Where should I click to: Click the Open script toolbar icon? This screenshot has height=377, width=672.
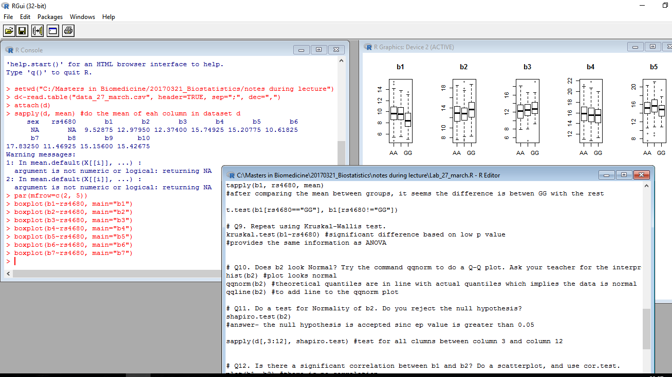tap(9, 31)
